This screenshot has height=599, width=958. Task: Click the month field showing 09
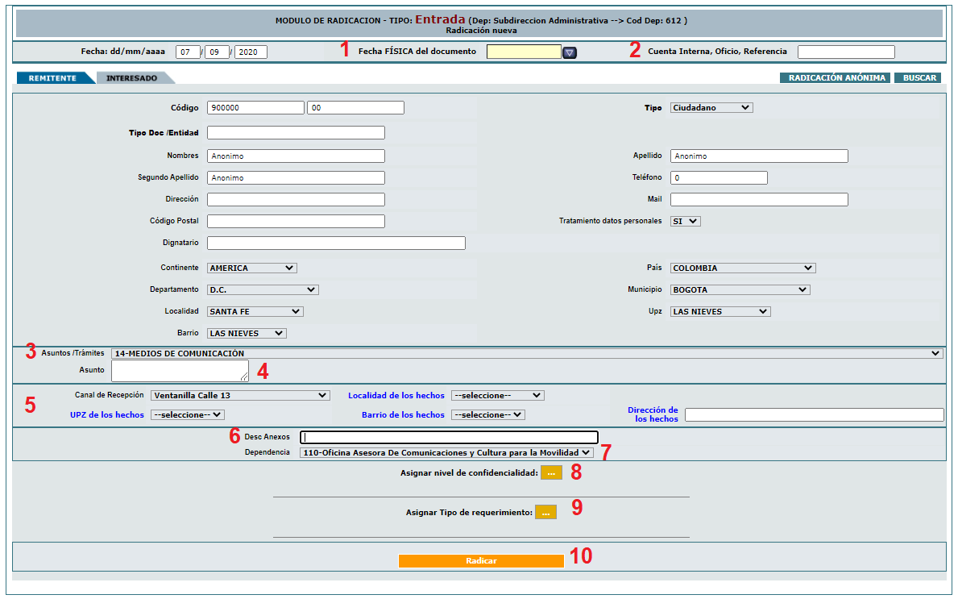pos(217,52)
